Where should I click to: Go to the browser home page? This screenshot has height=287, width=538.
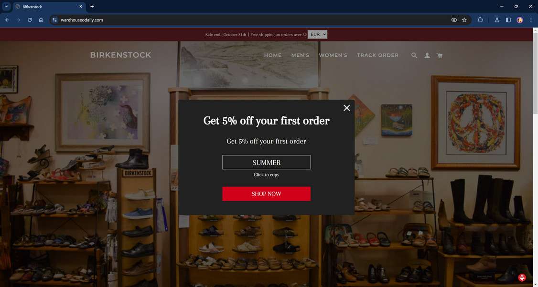click(x=41, y=20)
